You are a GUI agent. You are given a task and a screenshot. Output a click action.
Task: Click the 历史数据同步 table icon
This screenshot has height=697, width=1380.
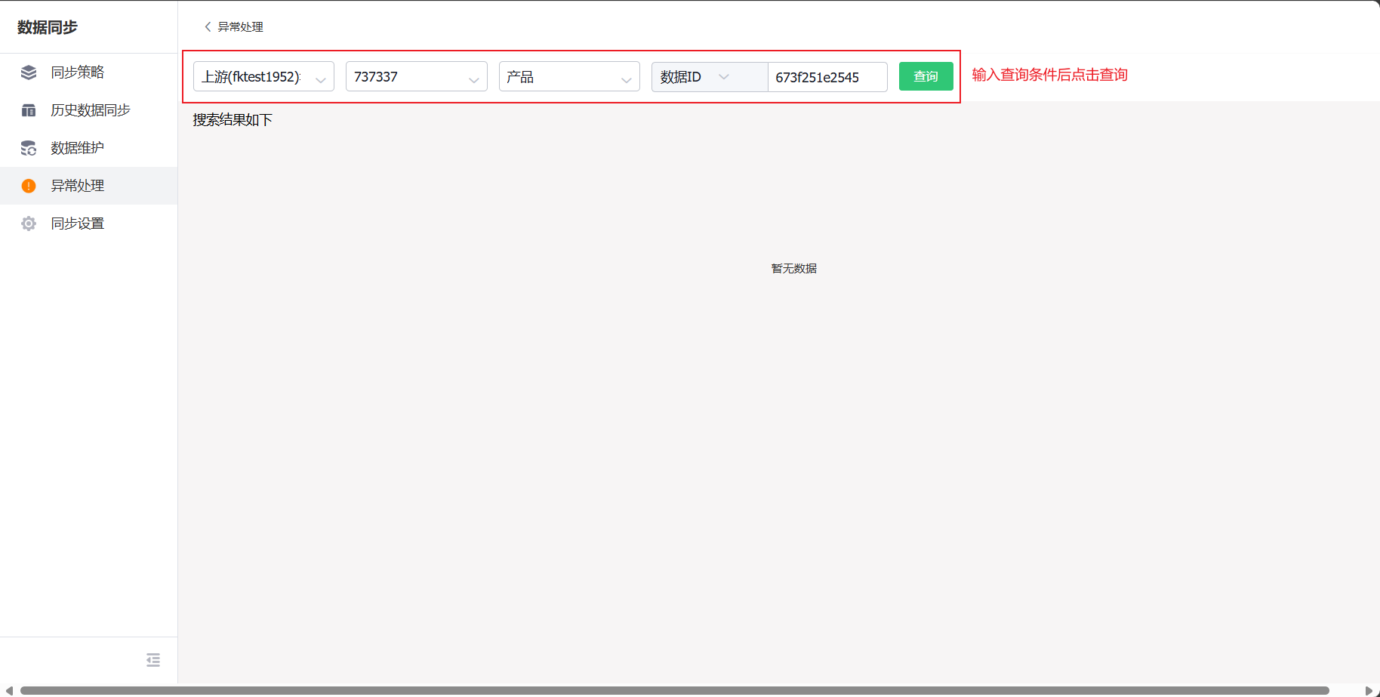tap(28, 109)
